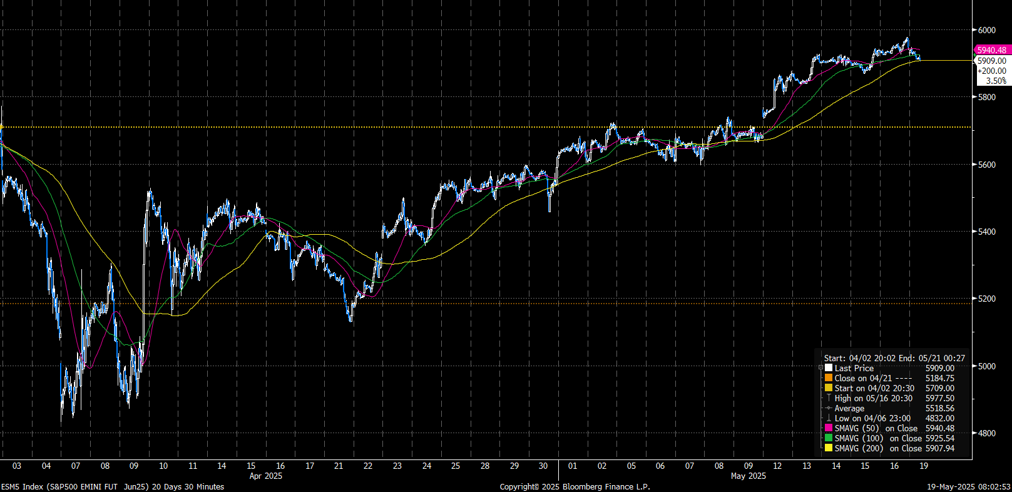Click the 5000 arrow marker on price axis
Image resolution: width=1012 pixels, height=492 pixels.
[974, 366]
